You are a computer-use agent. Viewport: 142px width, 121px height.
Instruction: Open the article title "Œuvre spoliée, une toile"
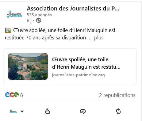[x=80, y=59]
